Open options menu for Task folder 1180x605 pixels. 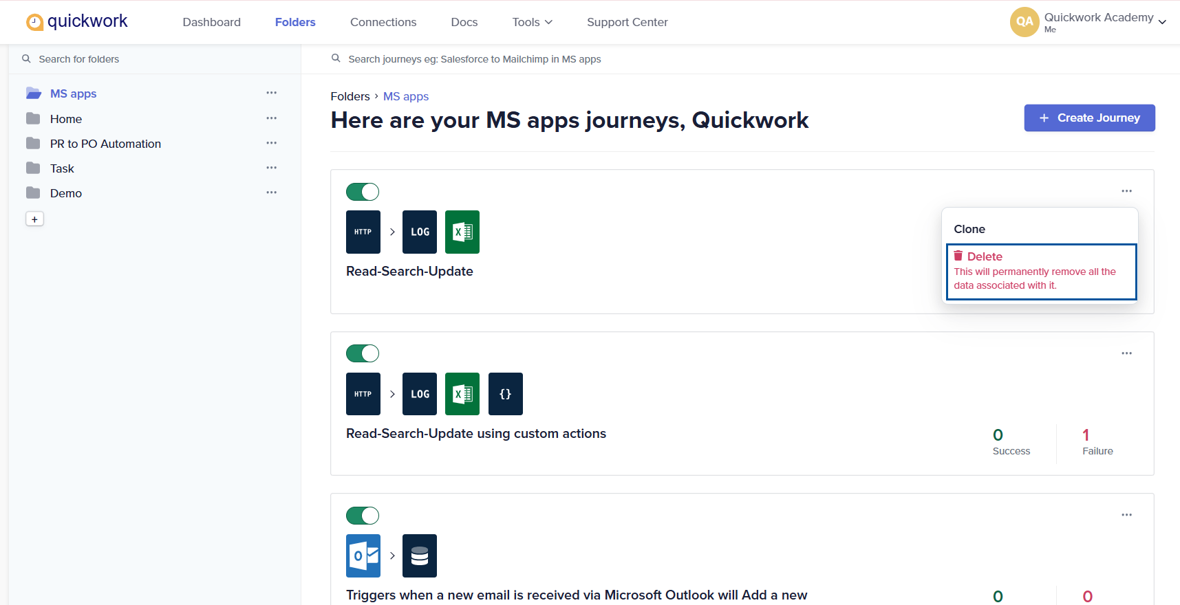[x=272, y=168]
